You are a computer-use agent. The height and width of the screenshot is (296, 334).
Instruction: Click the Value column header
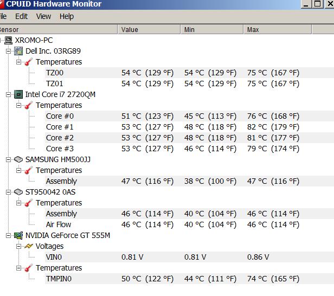click(149, 29)
